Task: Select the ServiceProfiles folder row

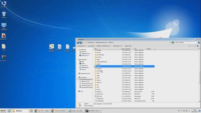Action: (x=124, y=55)
